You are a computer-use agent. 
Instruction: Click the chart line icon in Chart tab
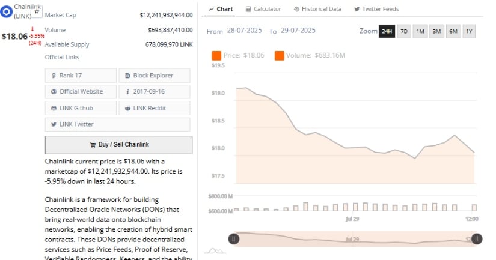pyautogui.click(x=211, y=9)
